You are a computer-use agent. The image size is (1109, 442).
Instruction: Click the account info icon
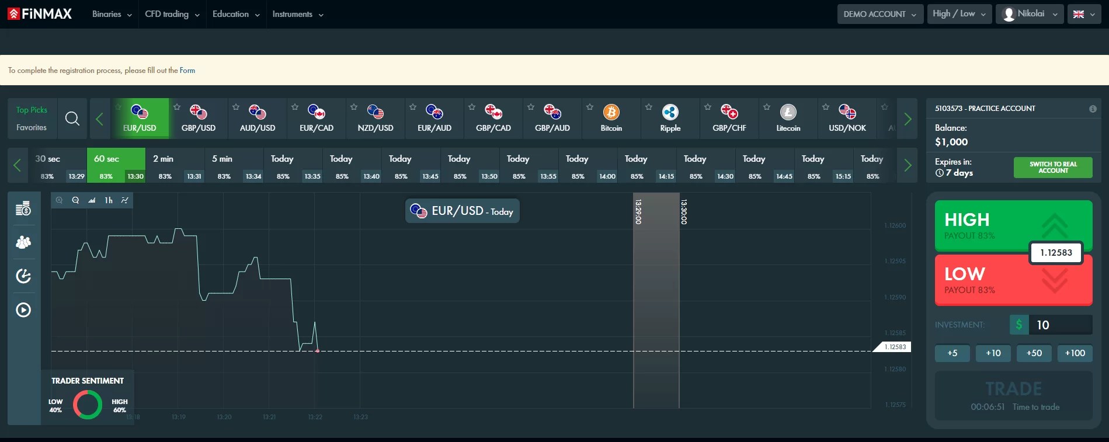point(1093,109)
